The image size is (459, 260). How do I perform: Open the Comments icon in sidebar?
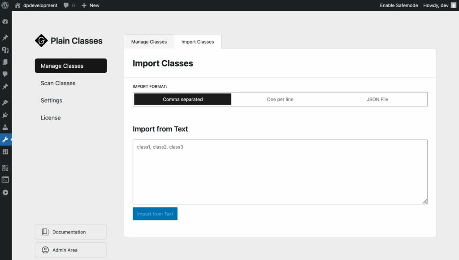click(5, 74)
